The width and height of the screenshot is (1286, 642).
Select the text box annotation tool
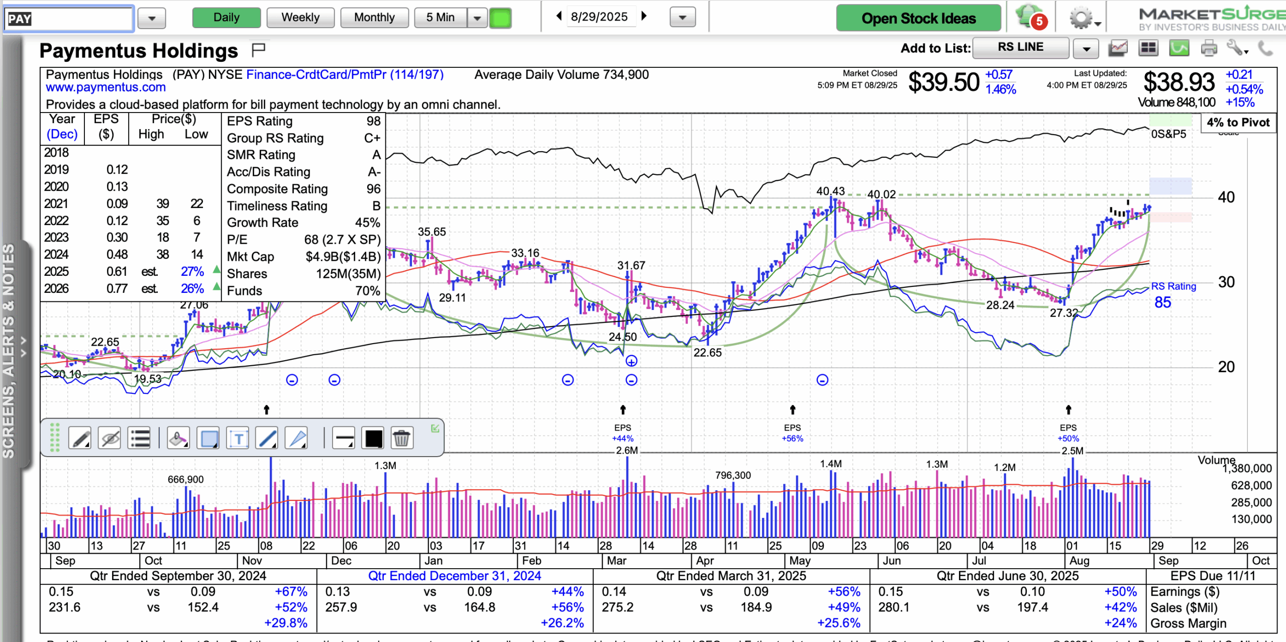(238, 439)
